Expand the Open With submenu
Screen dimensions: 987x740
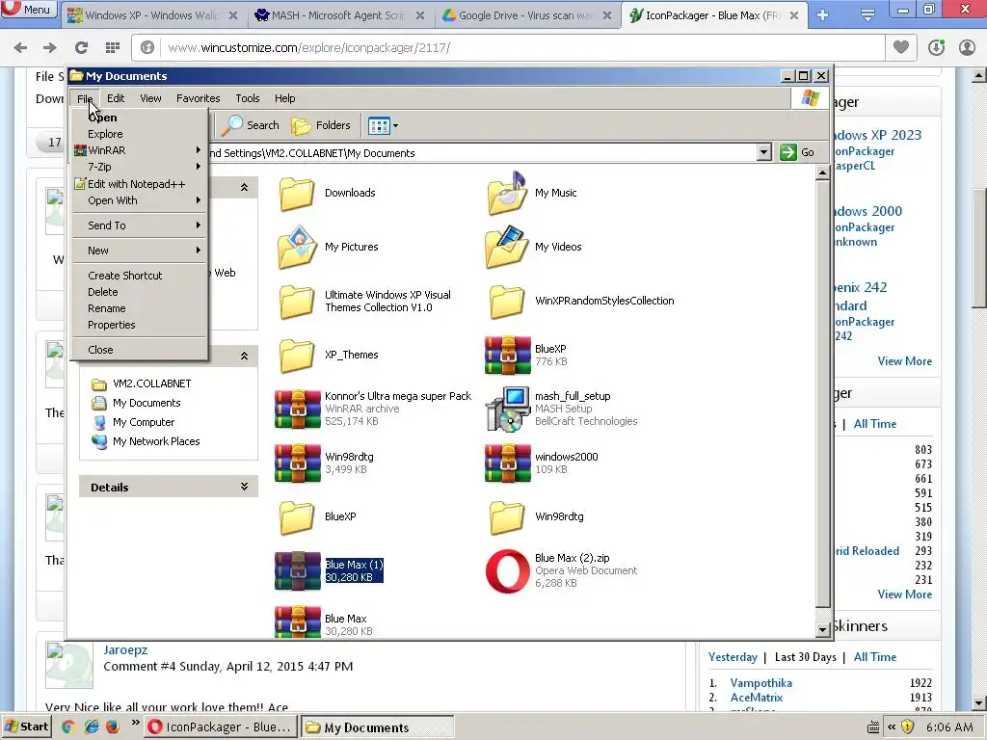pos(139,200)
